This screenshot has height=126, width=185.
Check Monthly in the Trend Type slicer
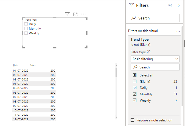coord(26,29)
